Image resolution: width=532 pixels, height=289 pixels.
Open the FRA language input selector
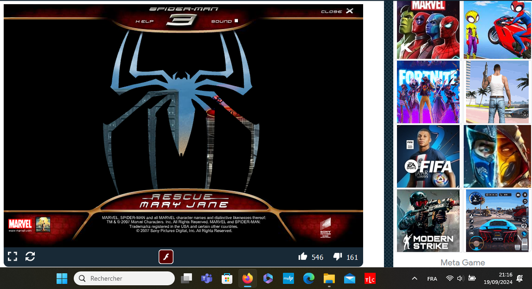click(432, 279)
